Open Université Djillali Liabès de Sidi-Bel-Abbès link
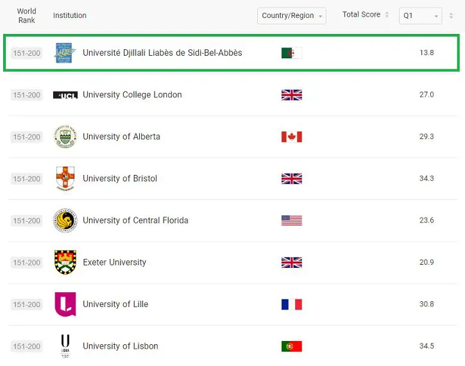This screenshot has height=366, width=465. [162, 53]
